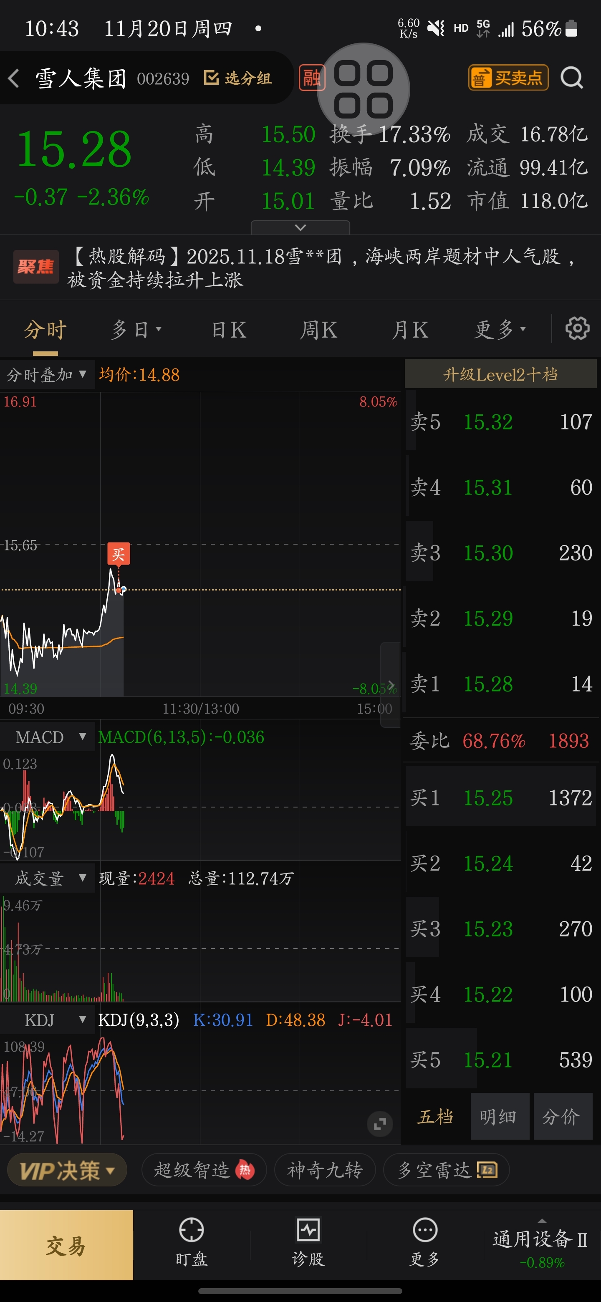Viewport: 601px width, 1302px height.
Task: Open the 更多 chart period dropdown
Action: coord(500,330)
